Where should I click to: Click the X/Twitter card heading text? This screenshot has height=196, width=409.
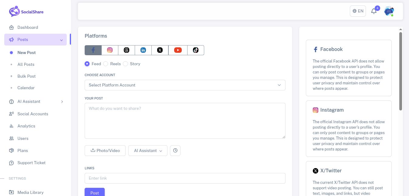[x=331, y=171]
